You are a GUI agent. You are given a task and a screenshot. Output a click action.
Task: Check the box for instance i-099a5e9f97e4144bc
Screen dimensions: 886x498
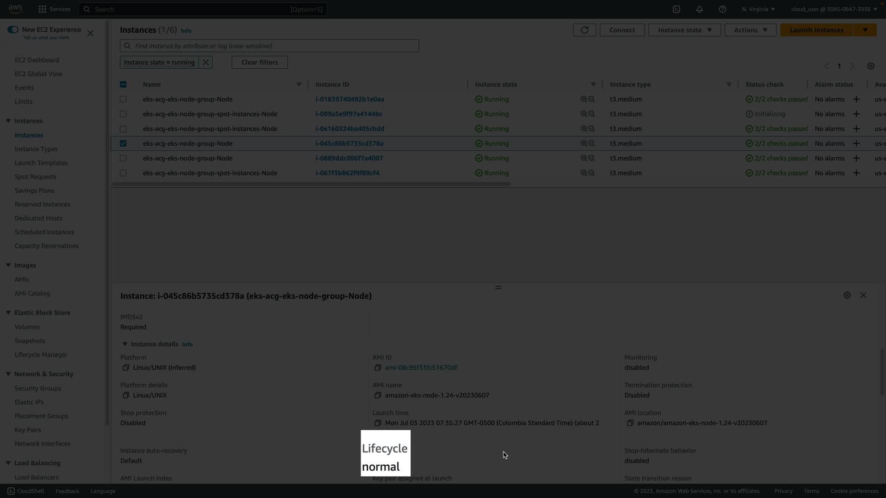pyautogui.click(x=123, y=114)
